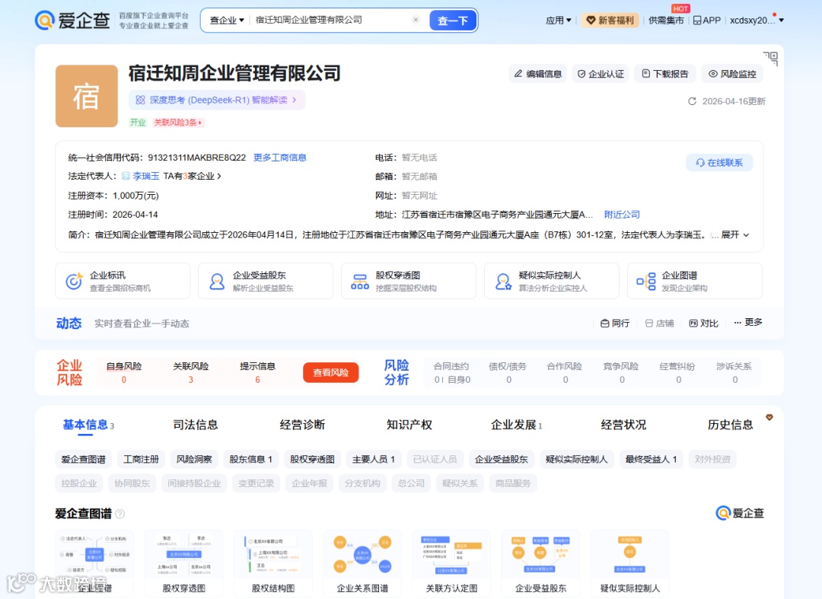
Task: Click the 企业认证 button
Action: pyautogui.click(x=601, y=74)
